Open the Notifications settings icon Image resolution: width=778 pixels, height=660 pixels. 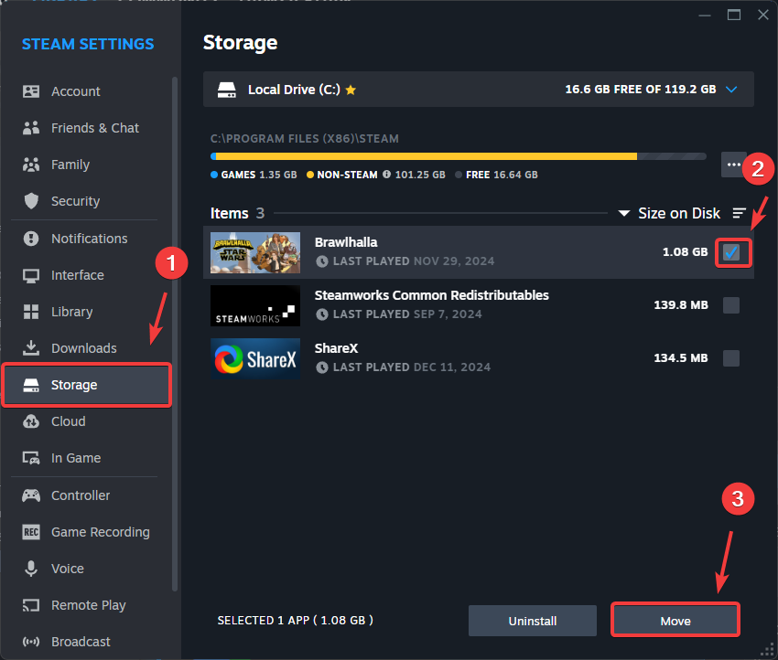click(x=29, y=239)
